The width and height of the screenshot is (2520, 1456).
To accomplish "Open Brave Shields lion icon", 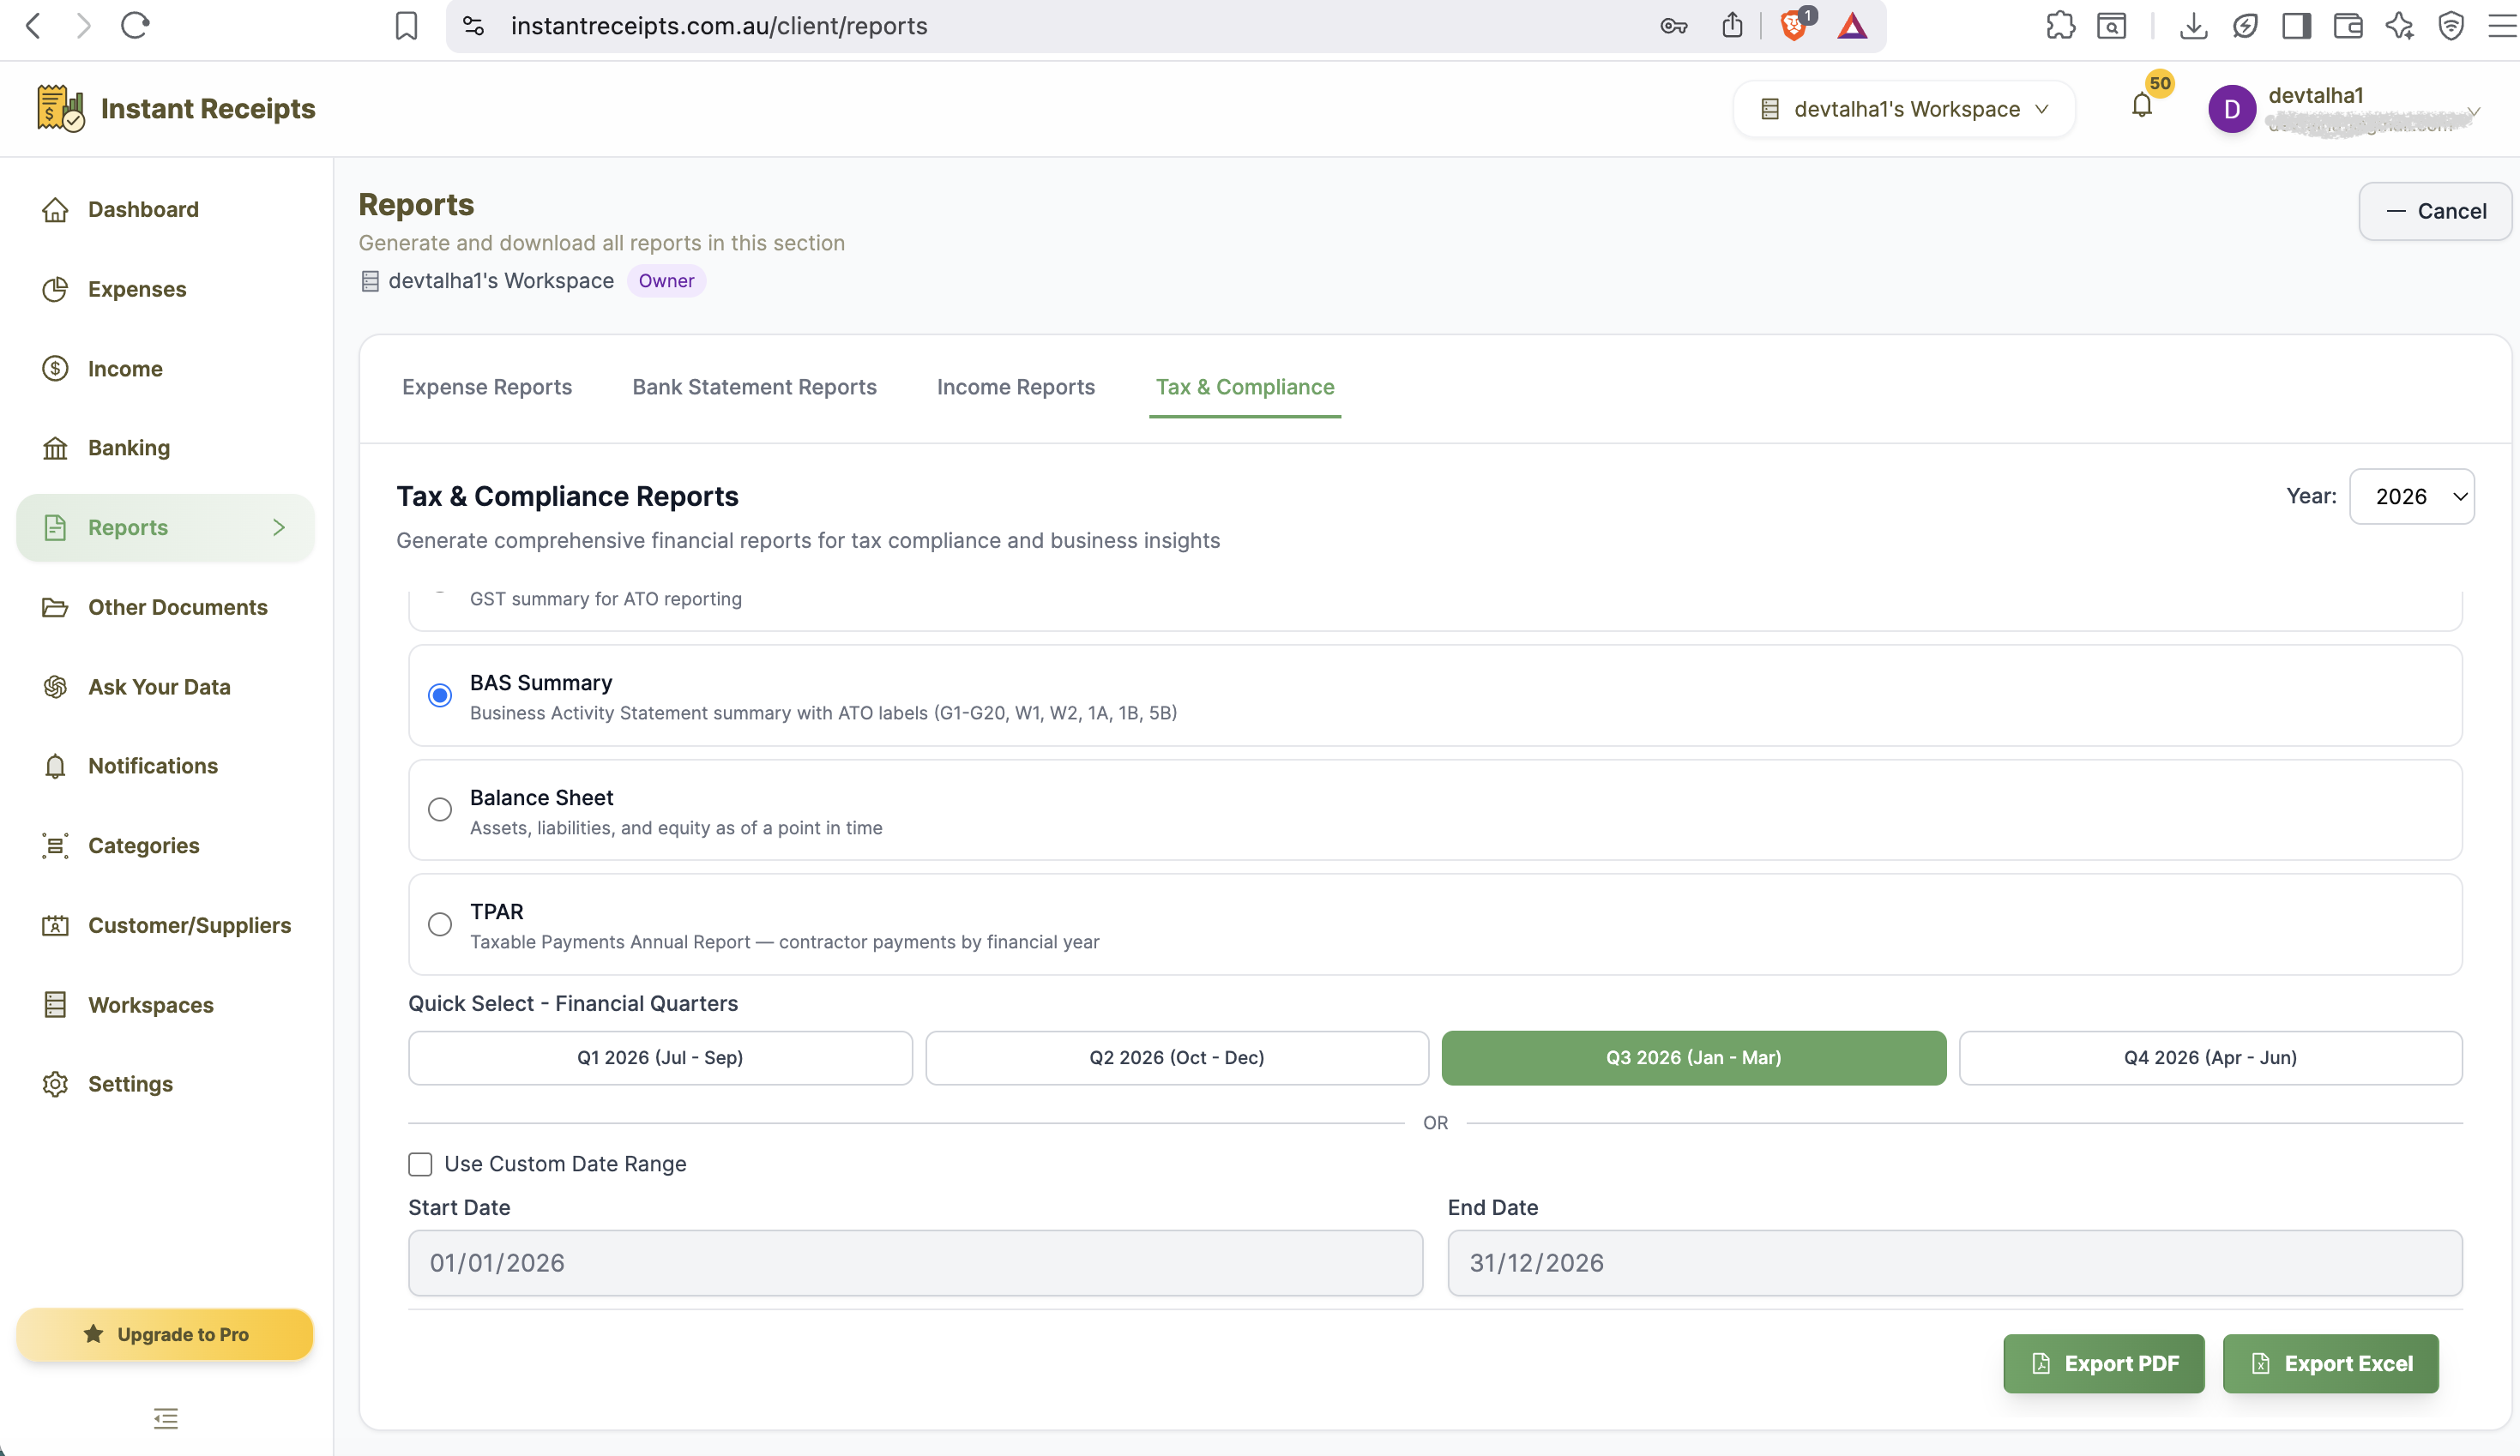I will [x=1794, y=25].
